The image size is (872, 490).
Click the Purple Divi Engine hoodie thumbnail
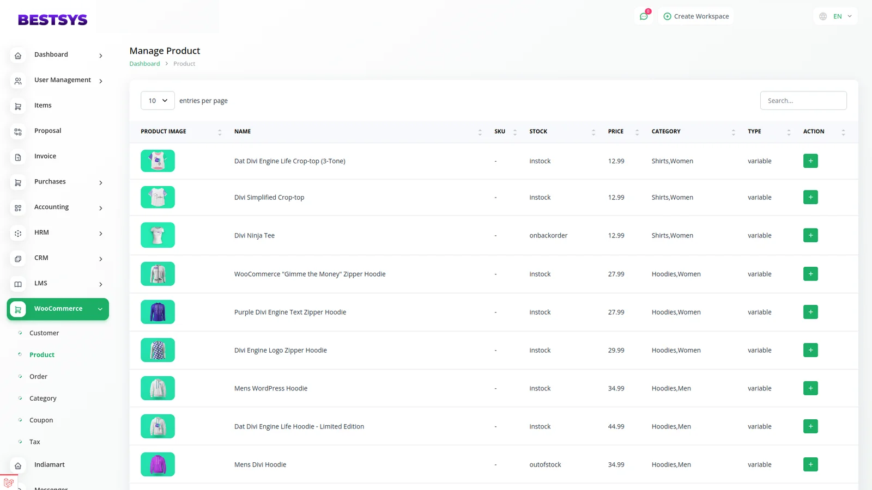click(x=158, y=312)
